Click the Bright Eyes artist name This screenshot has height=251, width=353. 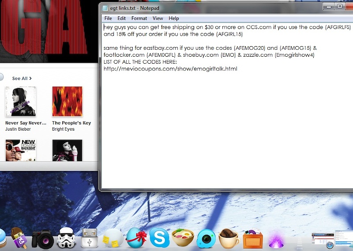[63, 129]
